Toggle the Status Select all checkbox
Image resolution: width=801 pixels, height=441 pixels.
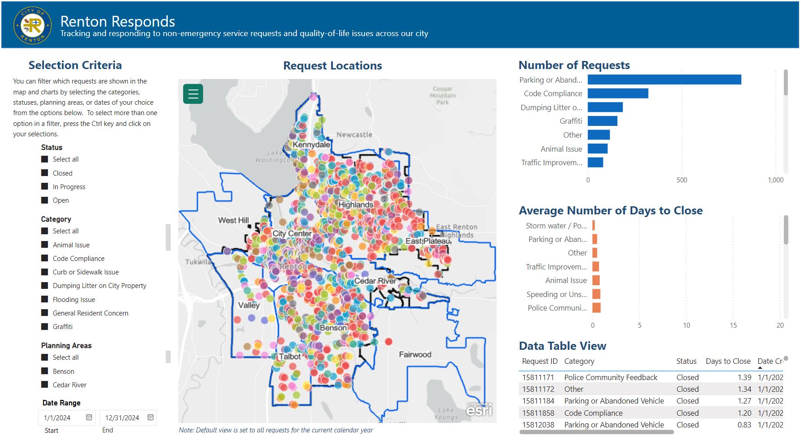pyautogui.click(x=44, y=159)
